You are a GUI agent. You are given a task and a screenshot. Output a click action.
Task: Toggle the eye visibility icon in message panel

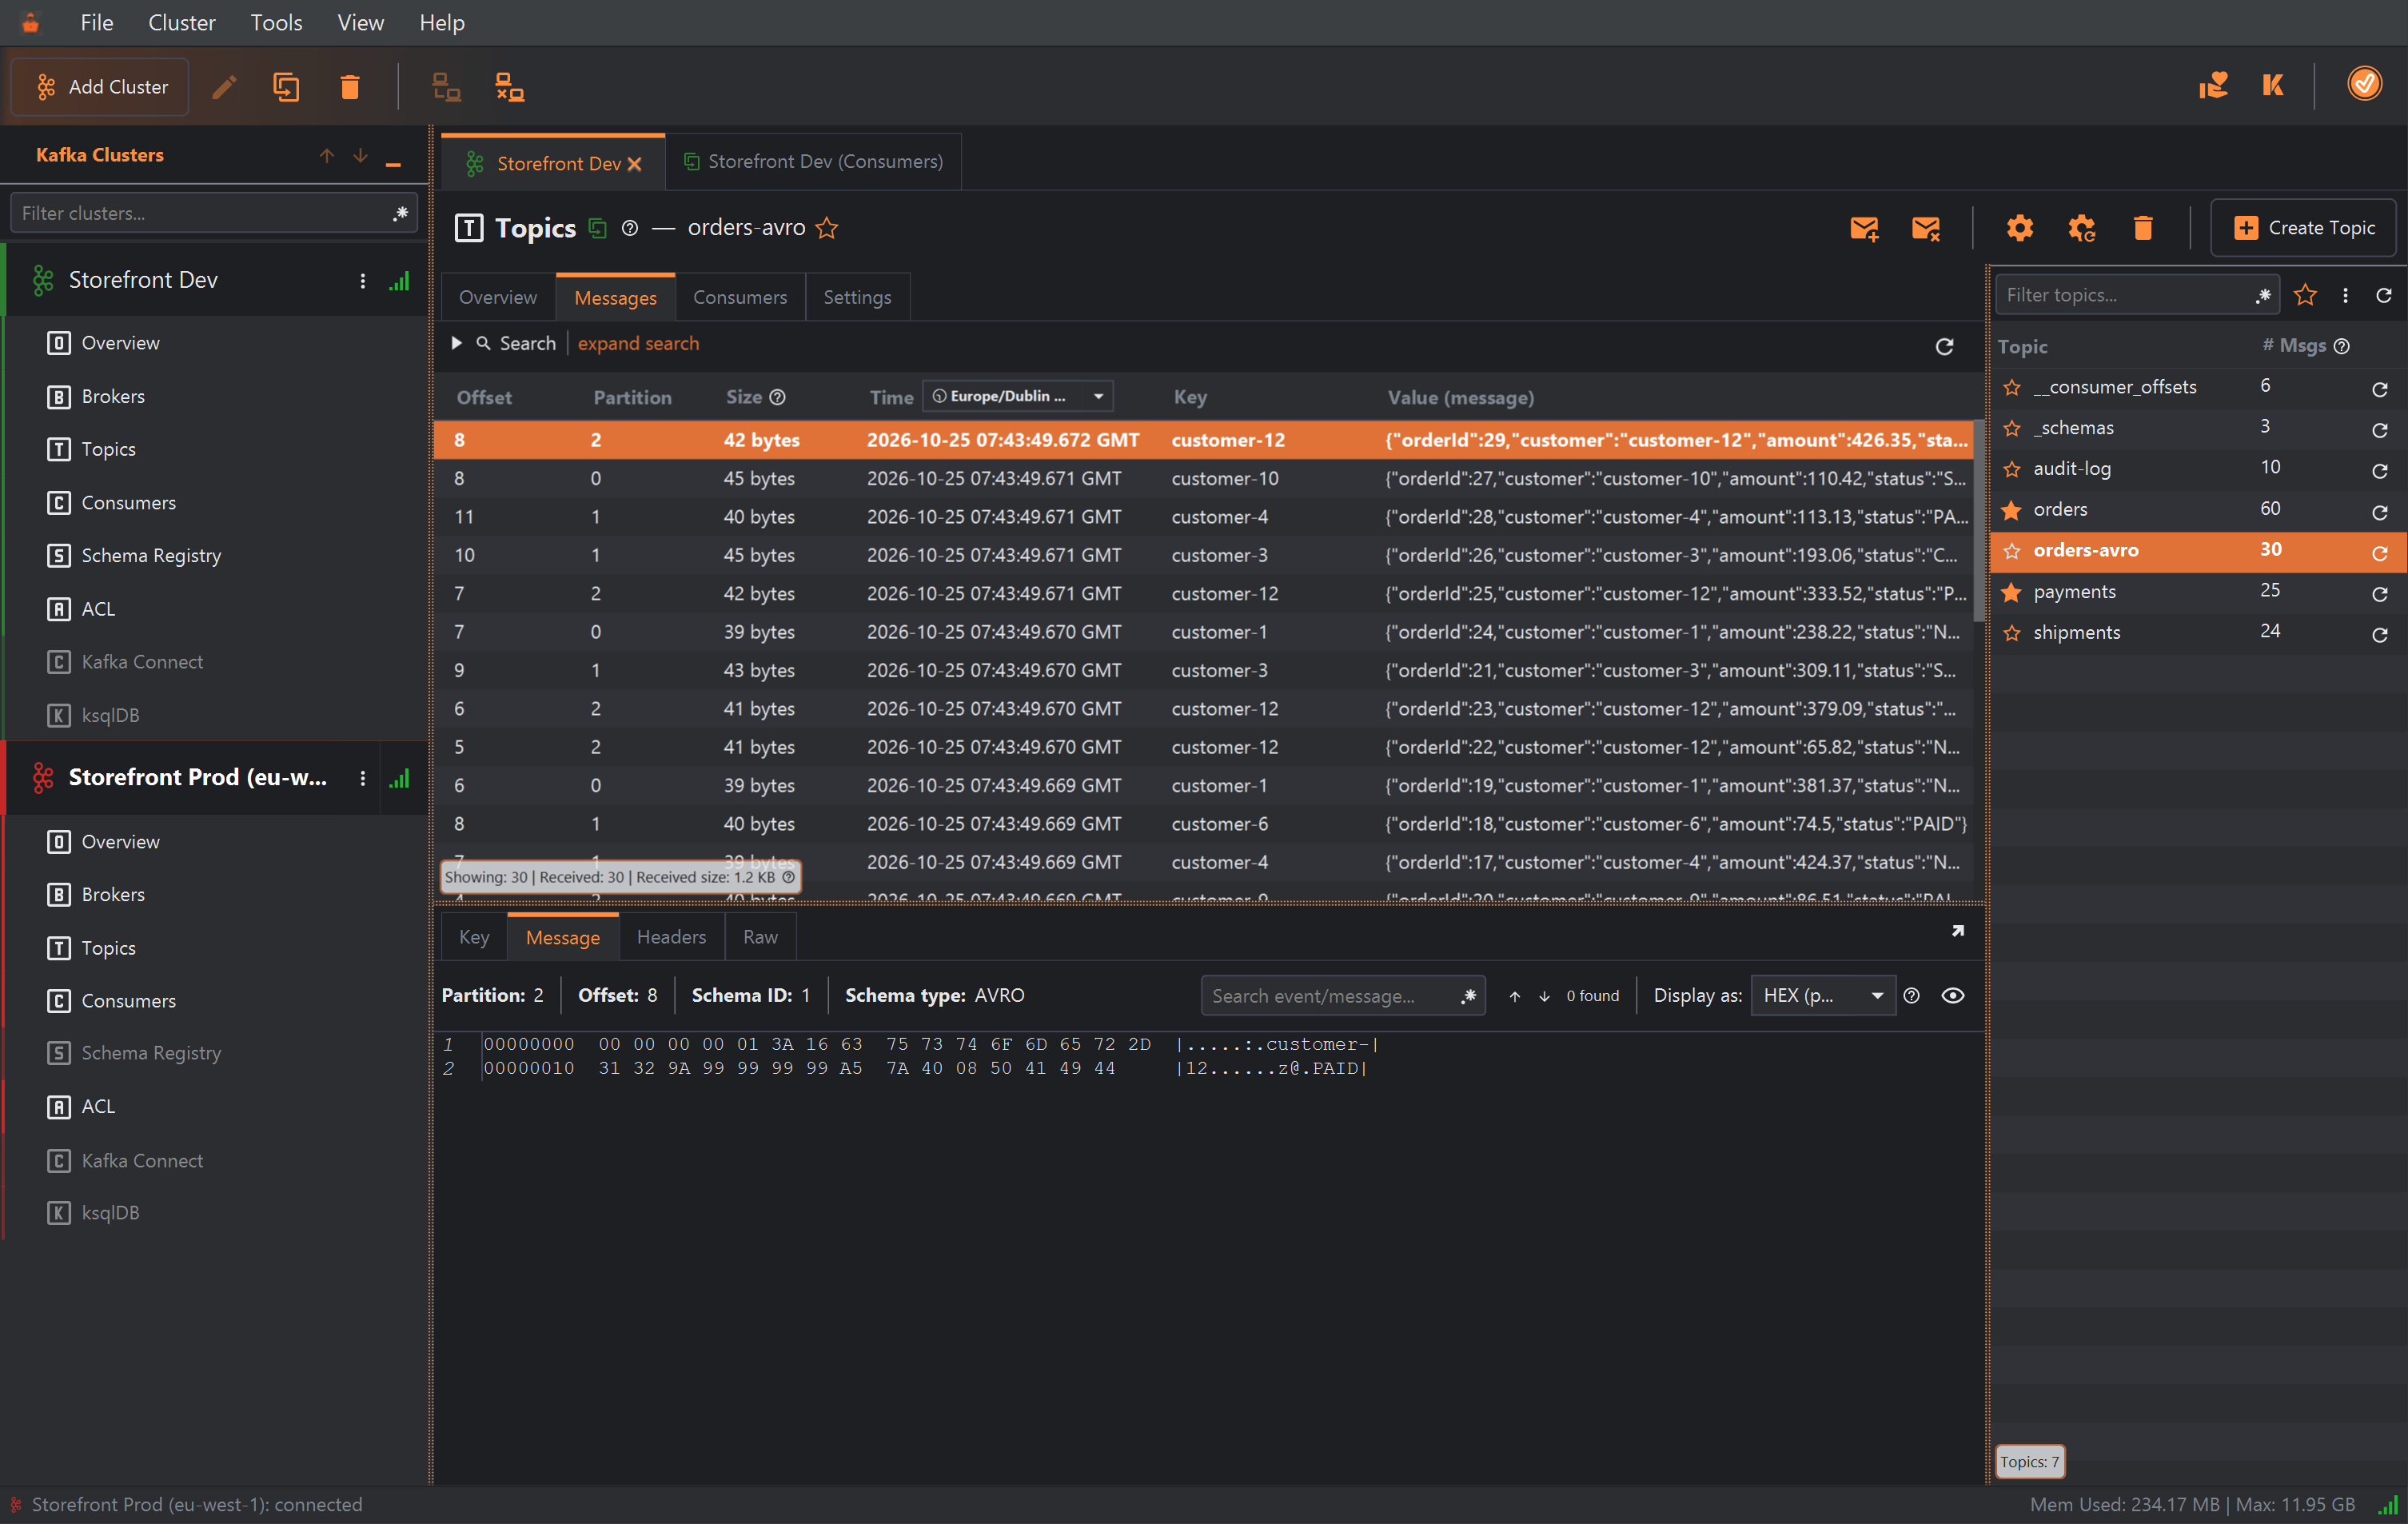pos(1953,996)
